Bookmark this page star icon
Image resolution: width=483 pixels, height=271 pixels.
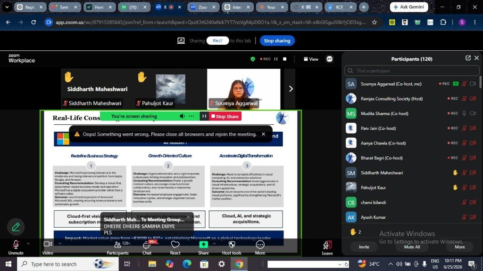(x=374, y=22)
